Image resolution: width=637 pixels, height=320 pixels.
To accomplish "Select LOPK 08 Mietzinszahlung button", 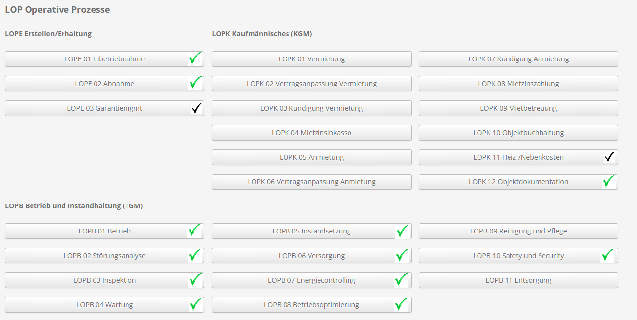I will click(518, 84).
